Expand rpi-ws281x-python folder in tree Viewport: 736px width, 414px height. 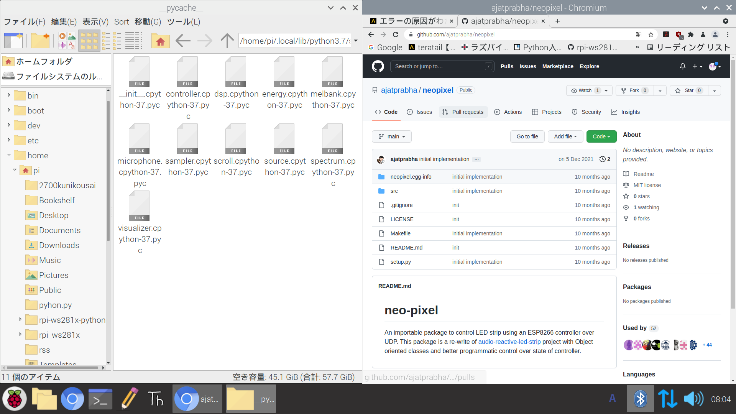click(20, 319)
